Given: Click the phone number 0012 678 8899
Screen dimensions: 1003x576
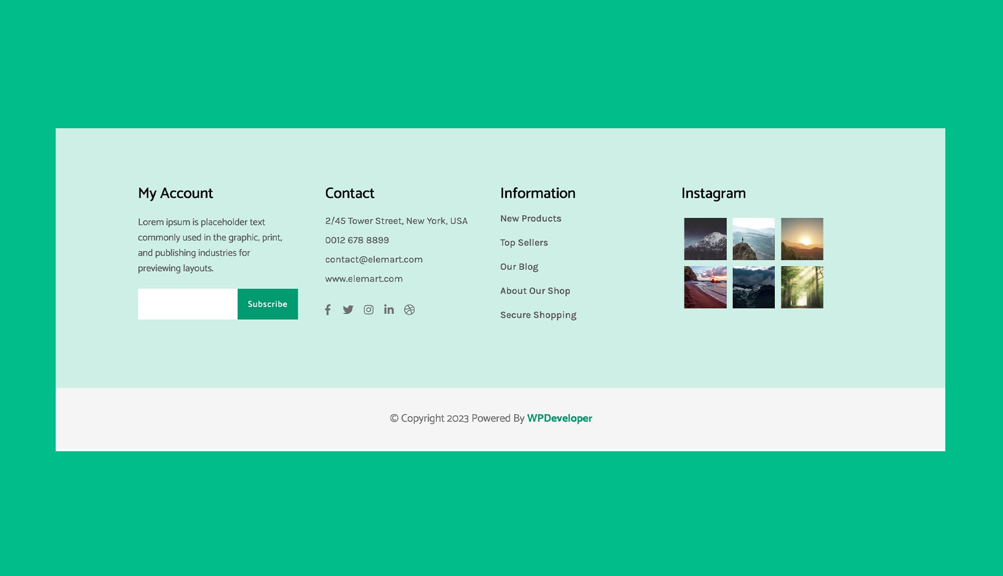Looking at the screenshot, I should point(357,240).
